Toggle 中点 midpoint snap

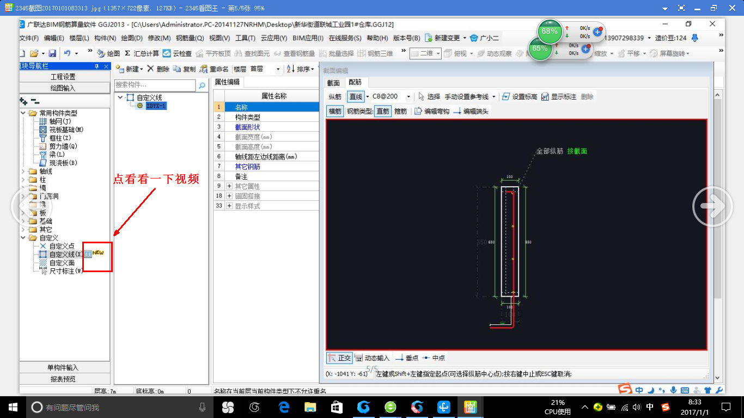(x=434, y=358)
